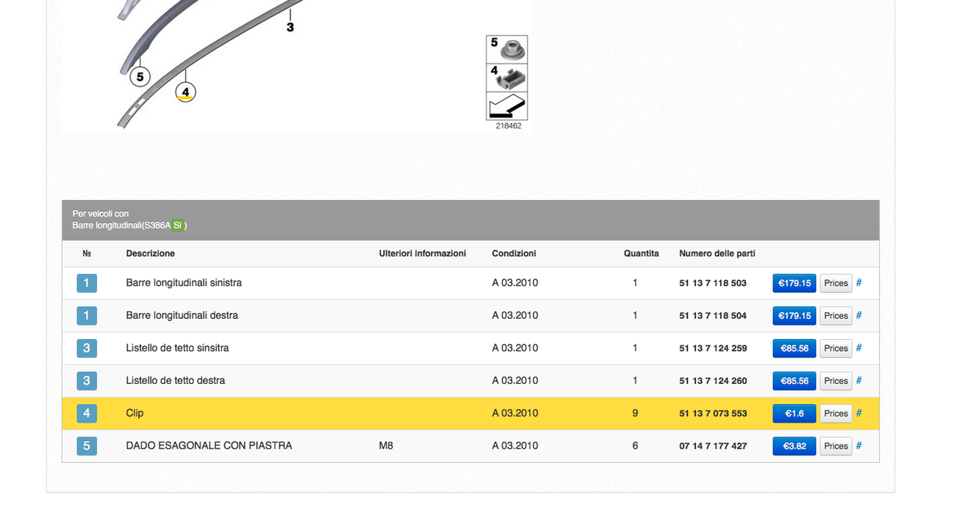Image resolution: width=956 pixels, height=510 pixels.
Task: Open Prices for the Clip row
Action: point(836,414)
